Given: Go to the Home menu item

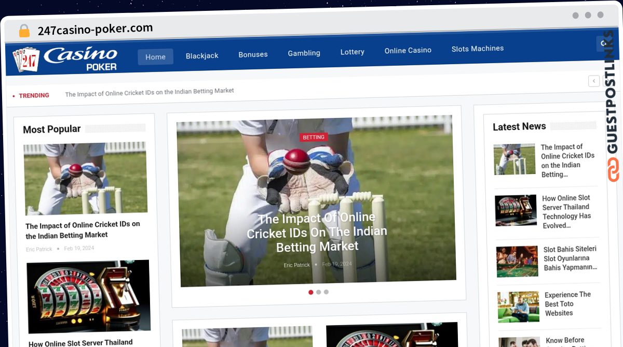Looking at the screenshot, I should pyautogui.click(x=155, y=57).
